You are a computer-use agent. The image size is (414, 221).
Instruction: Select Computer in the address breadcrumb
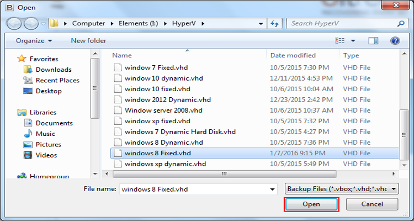point(88,23)
